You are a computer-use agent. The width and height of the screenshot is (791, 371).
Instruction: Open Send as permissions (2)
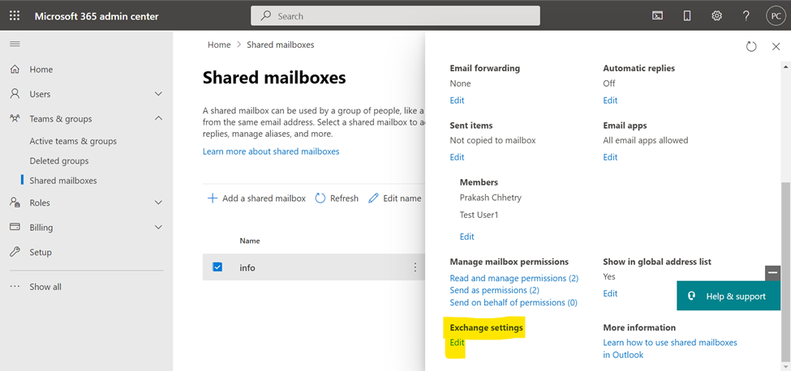tap(494, 290)
